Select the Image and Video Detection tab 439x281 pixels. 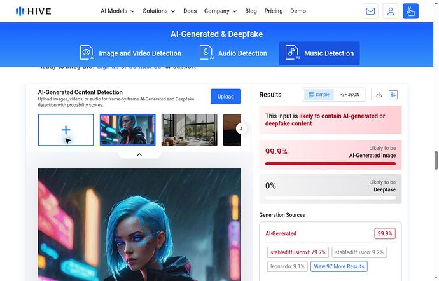click(130, 53)
